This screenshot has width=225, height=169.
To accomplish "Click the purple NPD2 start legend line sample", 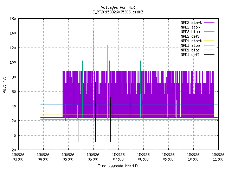I will point(209,23).
